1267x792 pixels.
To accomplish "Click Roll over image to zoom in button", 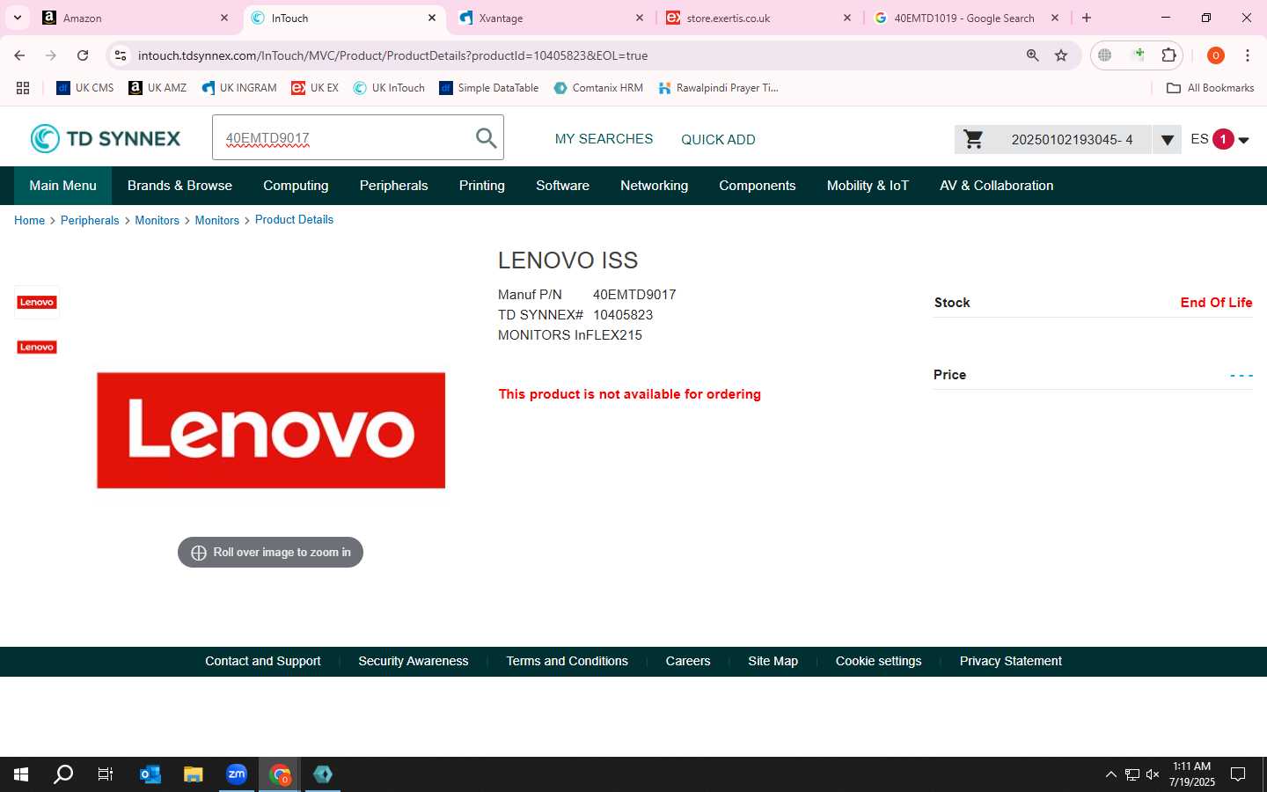I will pos(270,553).
